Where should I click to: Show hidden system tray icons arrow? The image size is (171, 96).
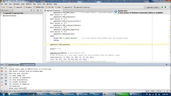144,94
